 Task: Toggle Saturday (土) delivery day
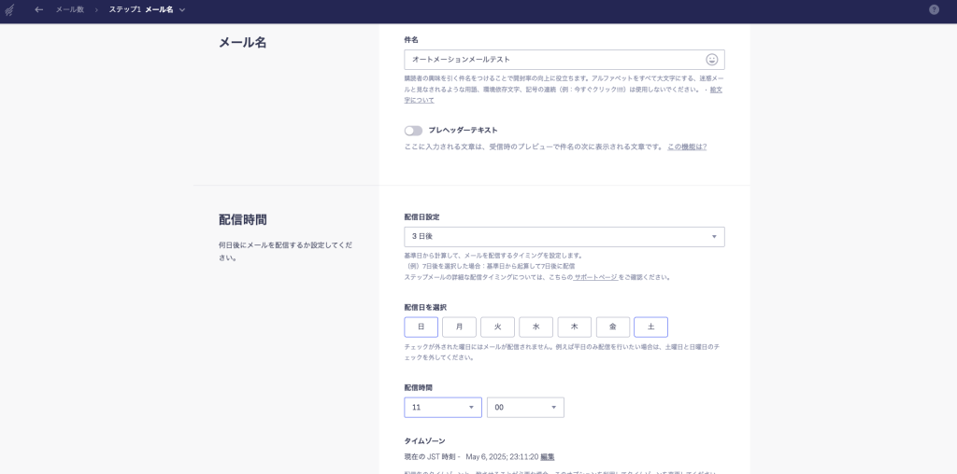tap(650, 327)
